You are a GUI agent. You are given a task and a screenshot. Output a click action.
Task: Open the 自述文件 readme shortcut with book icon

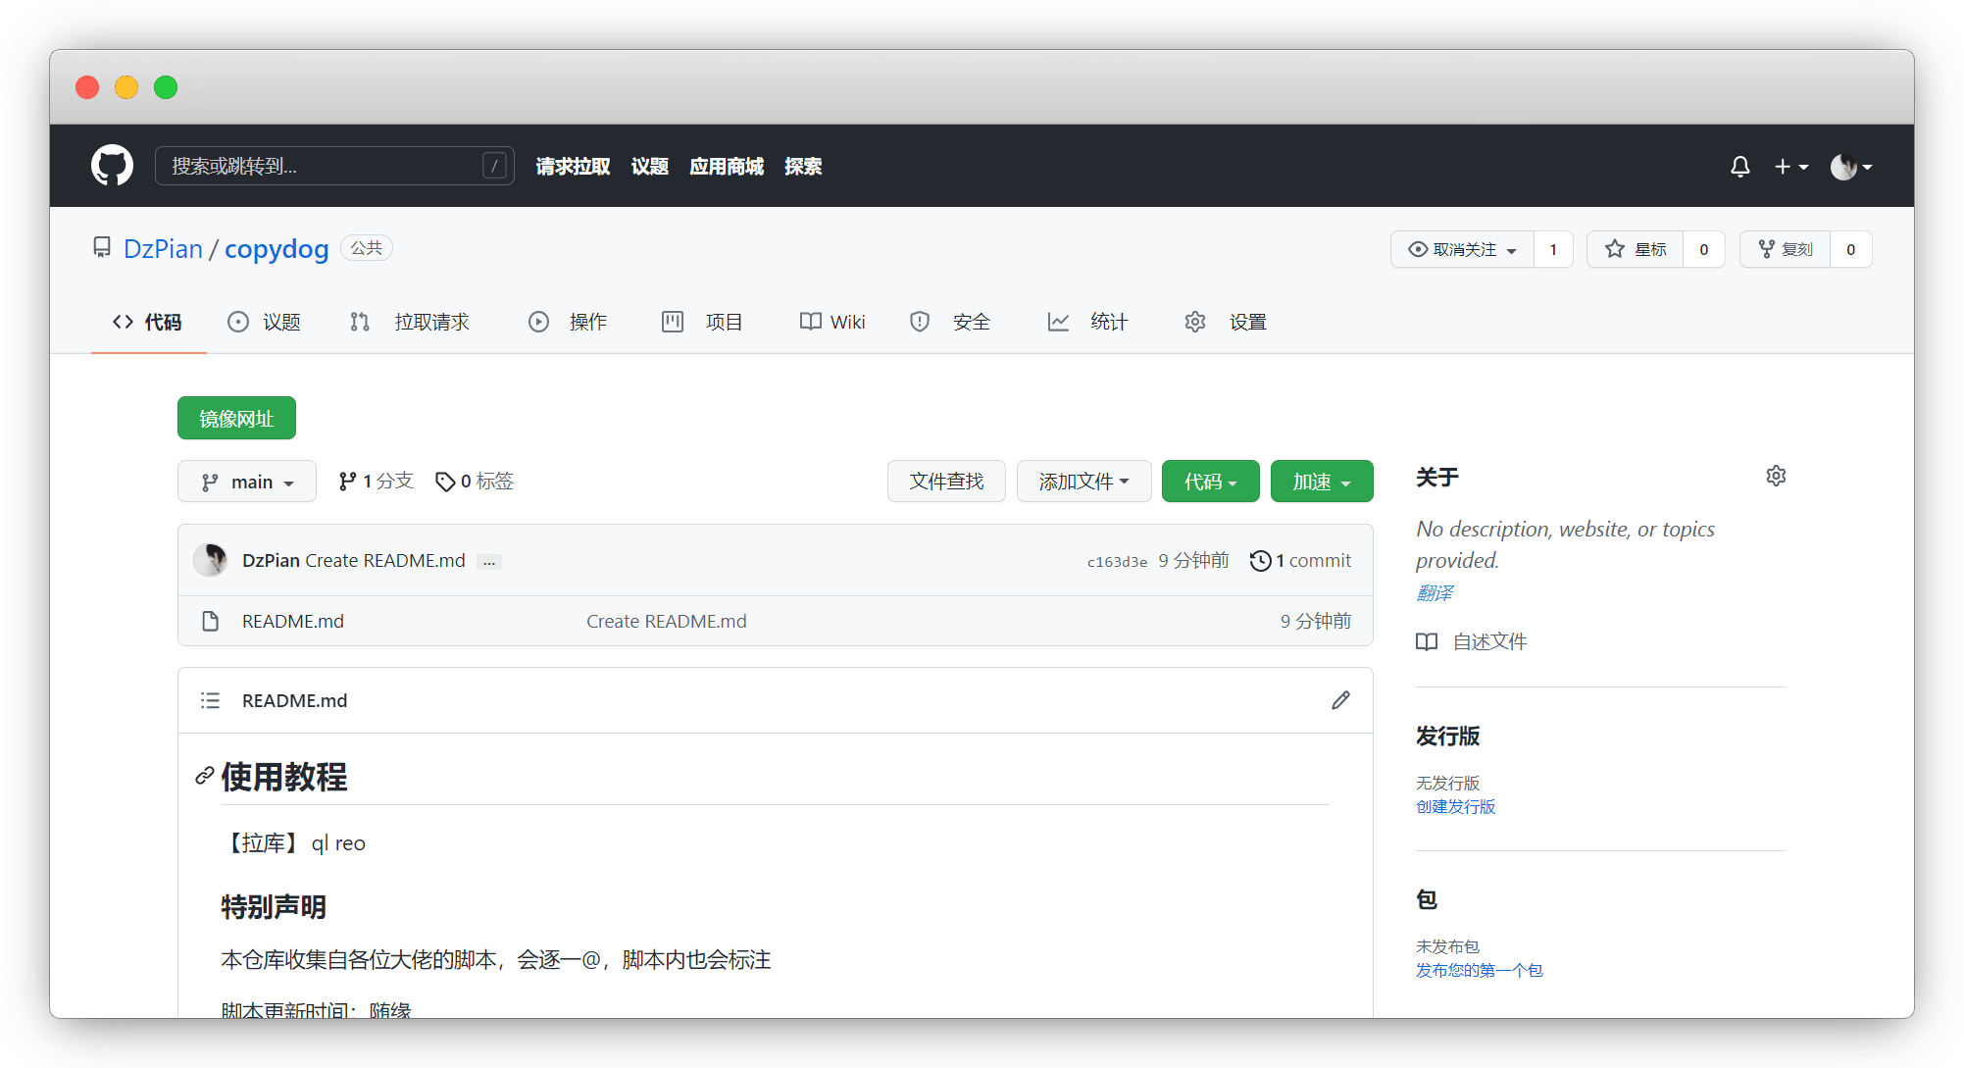[x=1489, y=641]
